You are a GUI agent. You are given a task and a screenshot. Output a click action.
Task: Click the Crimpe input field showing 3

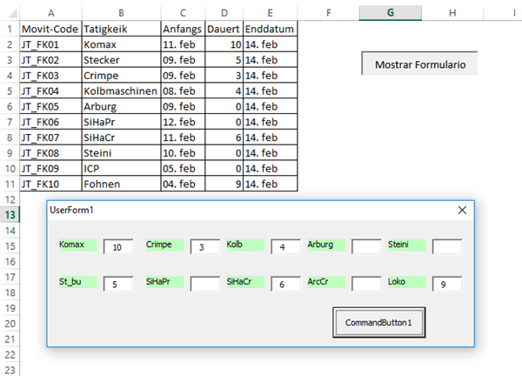pyautogui.click(x=205, y=247)
